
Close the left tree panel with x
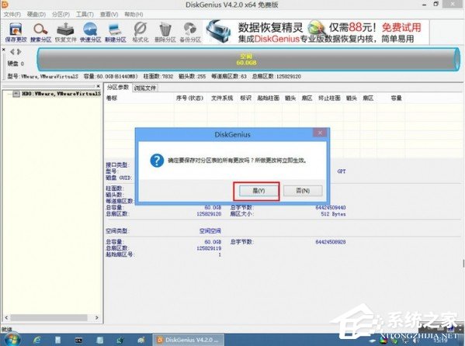click(x=98, y=86)
